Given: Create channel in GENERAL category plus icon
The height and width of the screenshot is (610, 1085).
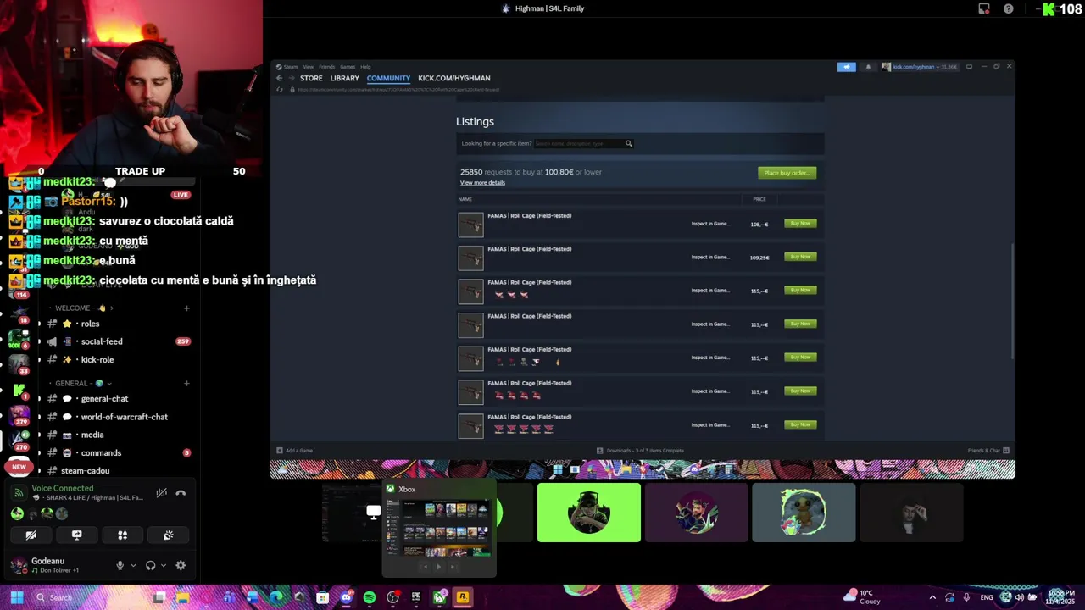Looking at the screenshot, I should pos(186,383).
